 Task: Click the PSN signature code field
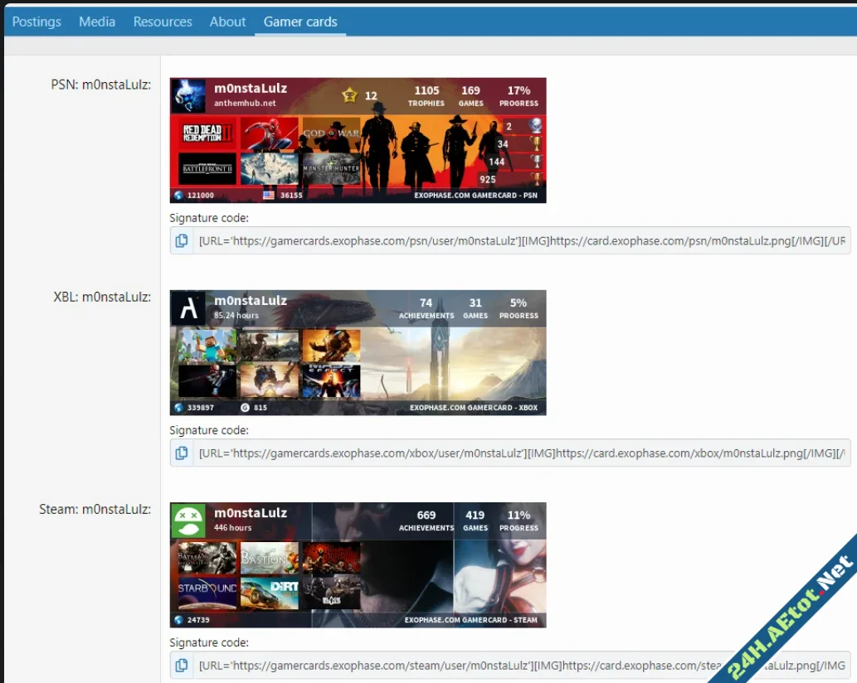coord(521,241)
